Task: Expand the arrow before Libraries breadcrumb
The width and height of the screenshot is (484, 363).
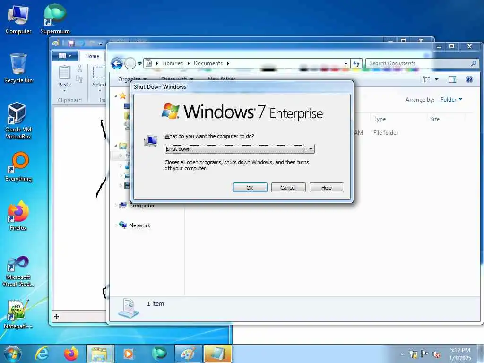Action: (x=157, y=64)
